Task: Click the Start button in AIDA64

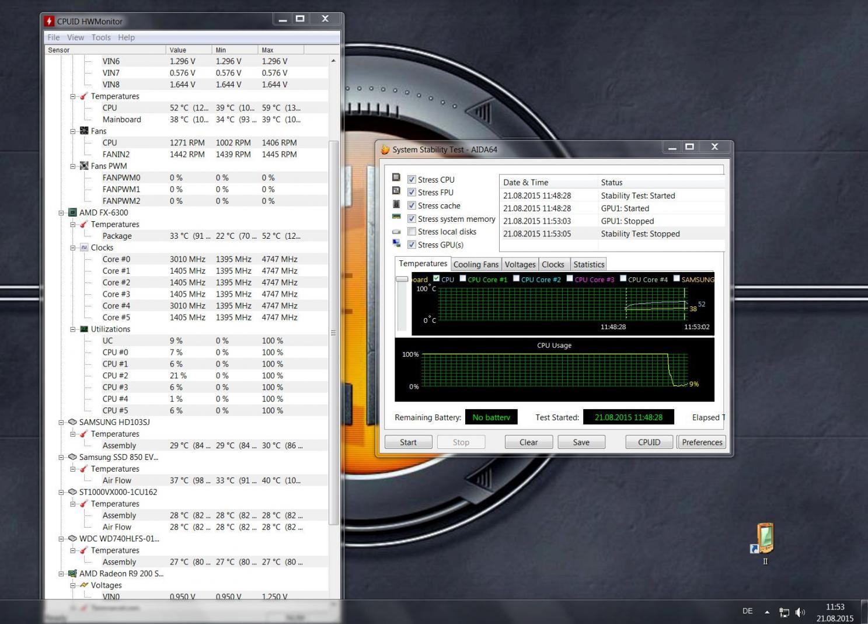Action: tap(408, 442)
